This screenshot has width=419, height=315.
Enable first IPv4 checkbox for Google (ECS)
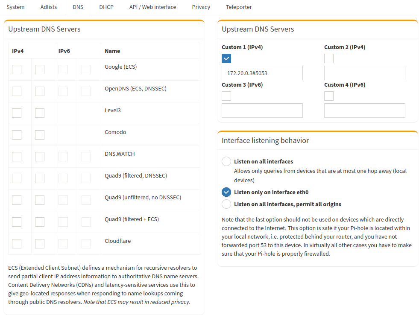pyautogui.click(x=17, y=70)
